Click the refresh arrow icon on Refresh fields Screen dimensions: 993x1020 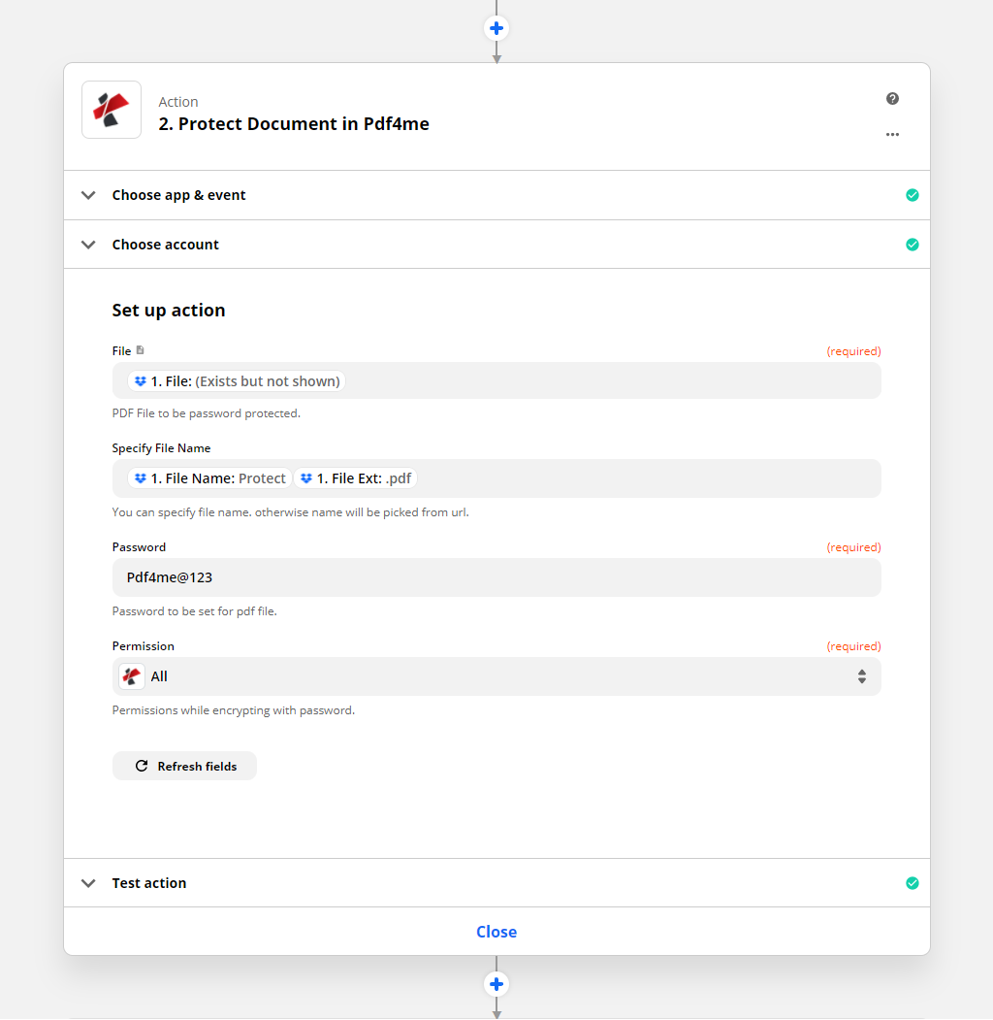tap(142, 765)
